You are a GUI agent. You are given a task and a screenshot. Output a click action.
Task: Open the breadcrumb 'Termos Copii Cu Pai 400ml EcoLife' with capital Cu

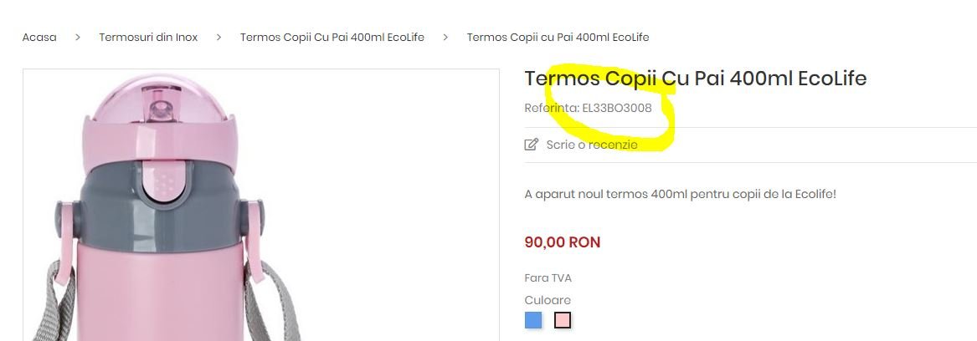coord(332,38)
